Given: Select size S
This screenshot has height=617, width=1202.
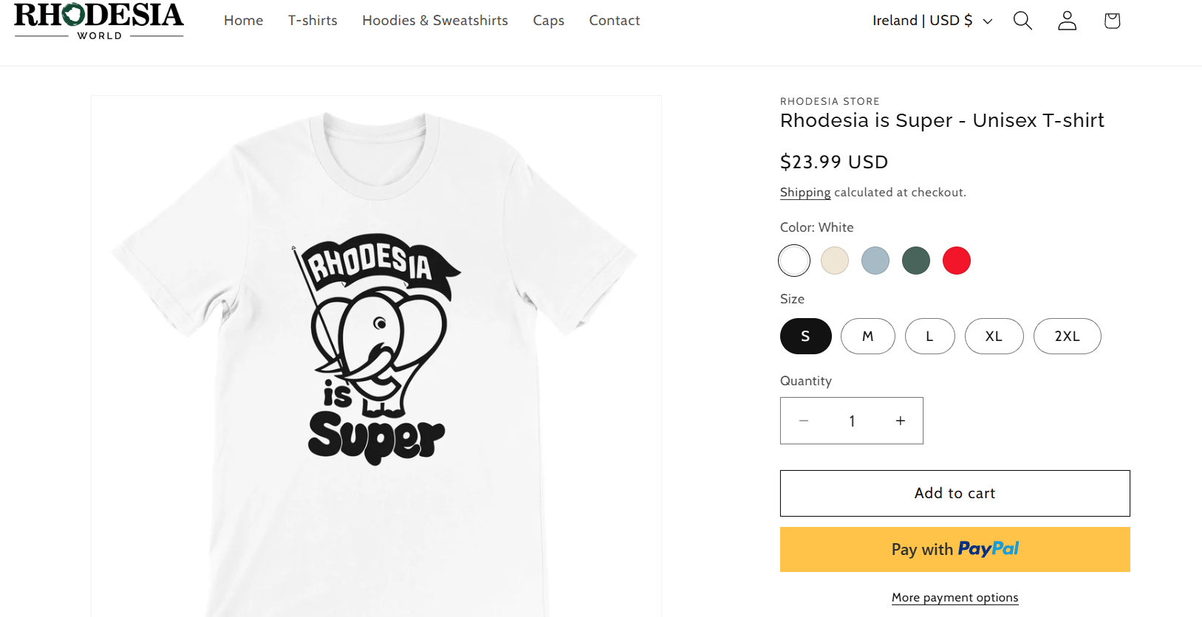Looking at the screenshot, I should tap(806, 337).
